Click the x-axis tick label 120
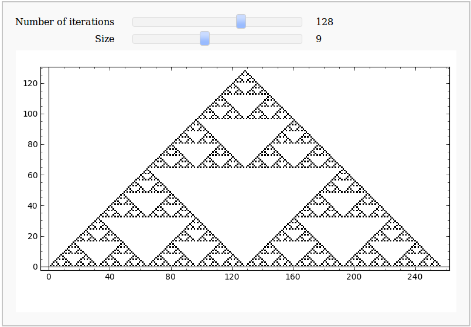Image resolution: width=471 pixels, height=327 pixels. click(x=232, y=277)
